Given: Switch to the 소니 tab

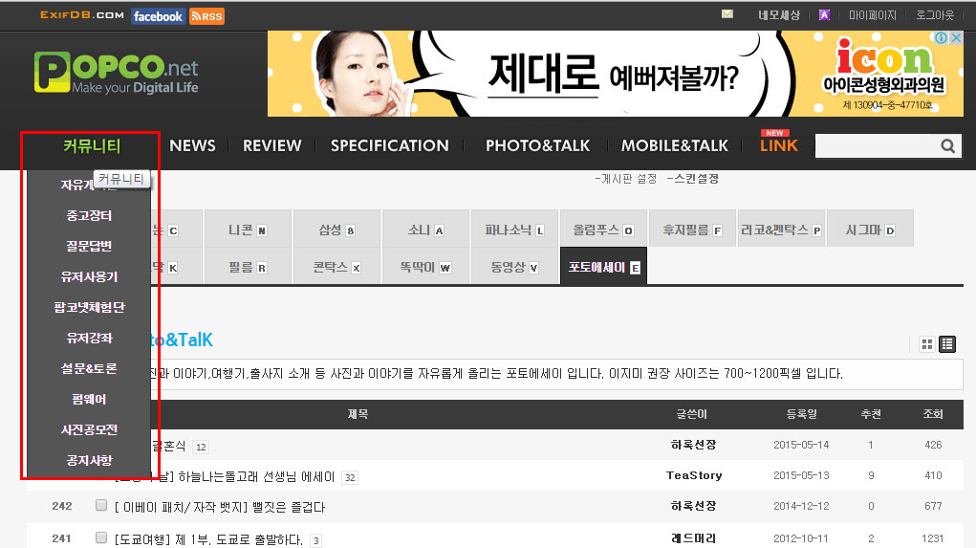Looking at the screenshot, I should point(425,230).
